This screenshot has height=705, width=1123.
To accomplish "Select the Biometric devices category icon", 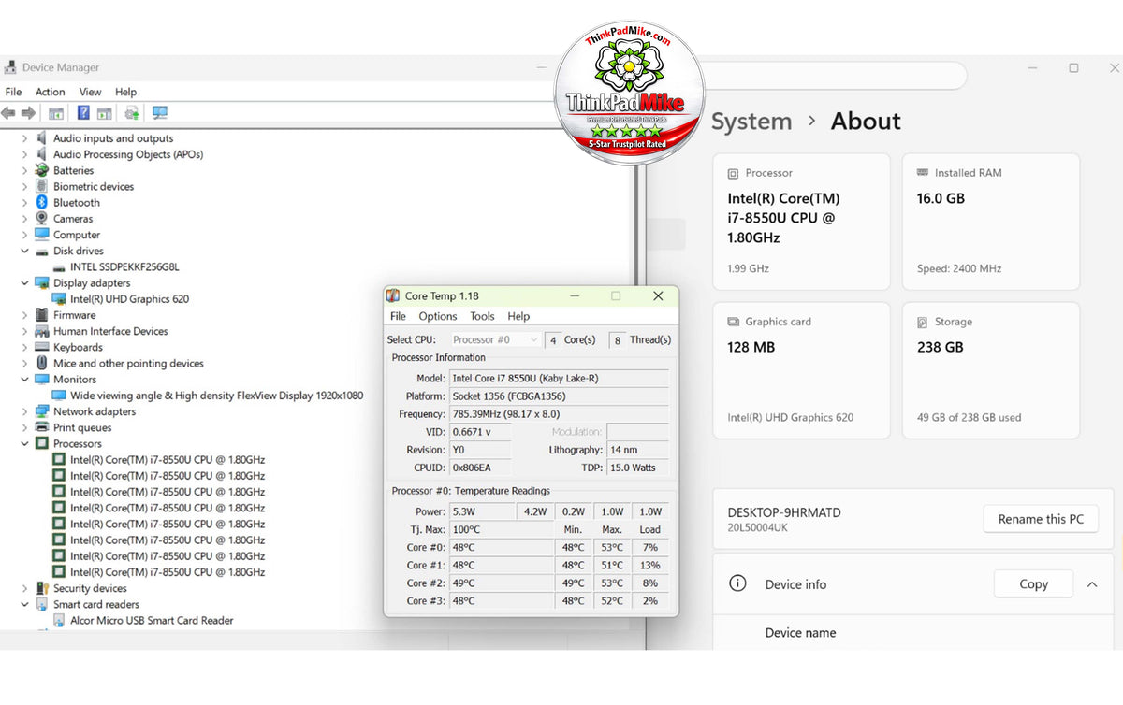I will click(x=42, y=186).
